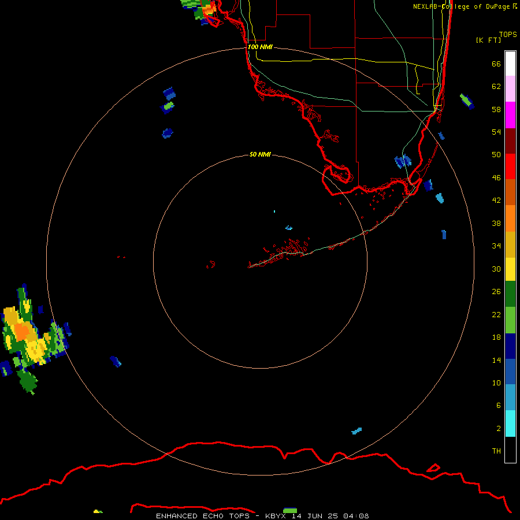Screen dimensions: 520x520
Task: Click the legend value 42
Action: [496, 200]
